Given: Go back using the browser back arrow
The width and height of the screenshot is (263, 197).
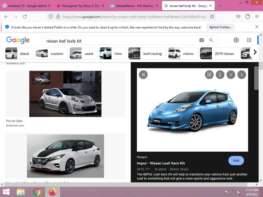Looking at the screenshot, I should coord(6,17).
